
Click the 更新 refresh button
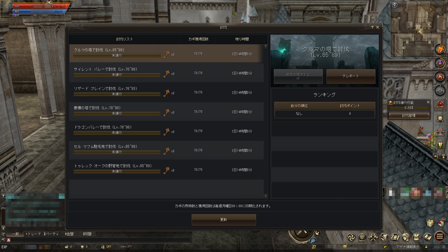[x=224, y=220]
